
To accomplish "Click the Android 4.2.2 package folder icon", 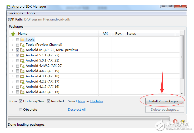I will [x=22, y=81].
